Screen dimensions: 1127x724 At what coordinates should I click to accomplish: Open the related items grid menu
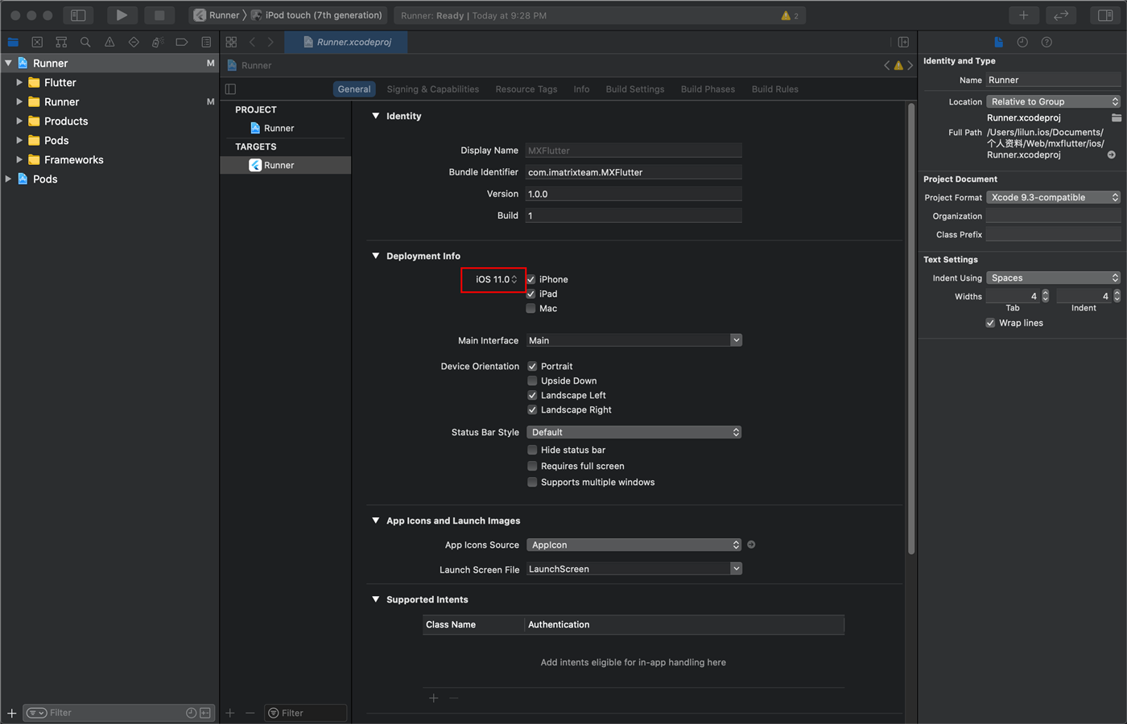(x=232, y=42)
